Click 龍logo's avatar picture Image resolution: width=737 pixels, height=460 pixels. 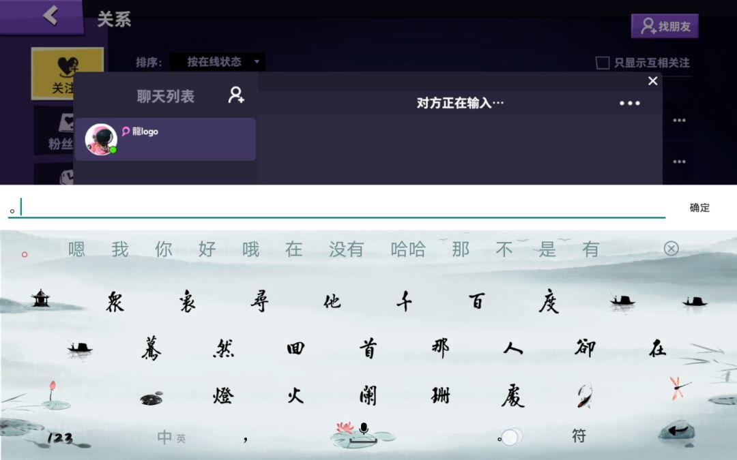point(100,139)
